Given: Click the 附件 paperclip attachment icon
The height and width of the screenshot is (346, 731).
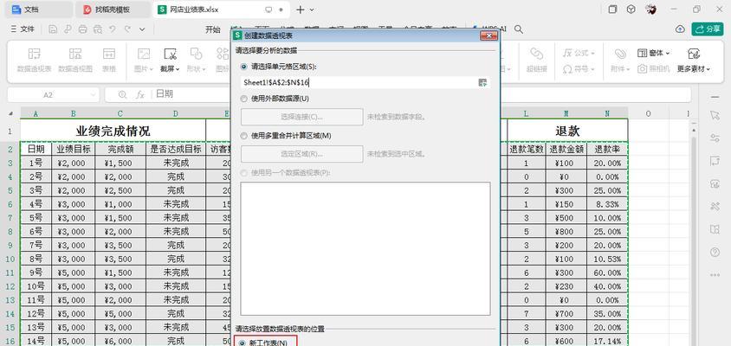Looking at the screenshot, I should [x=620, y=54].
